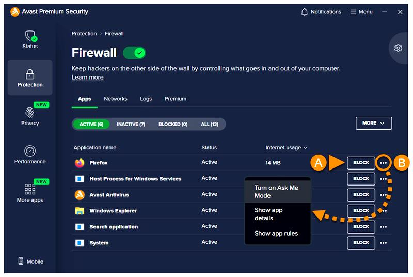Open the Mobile section in sidebar

pyautogui.click(x=30, y=261)
